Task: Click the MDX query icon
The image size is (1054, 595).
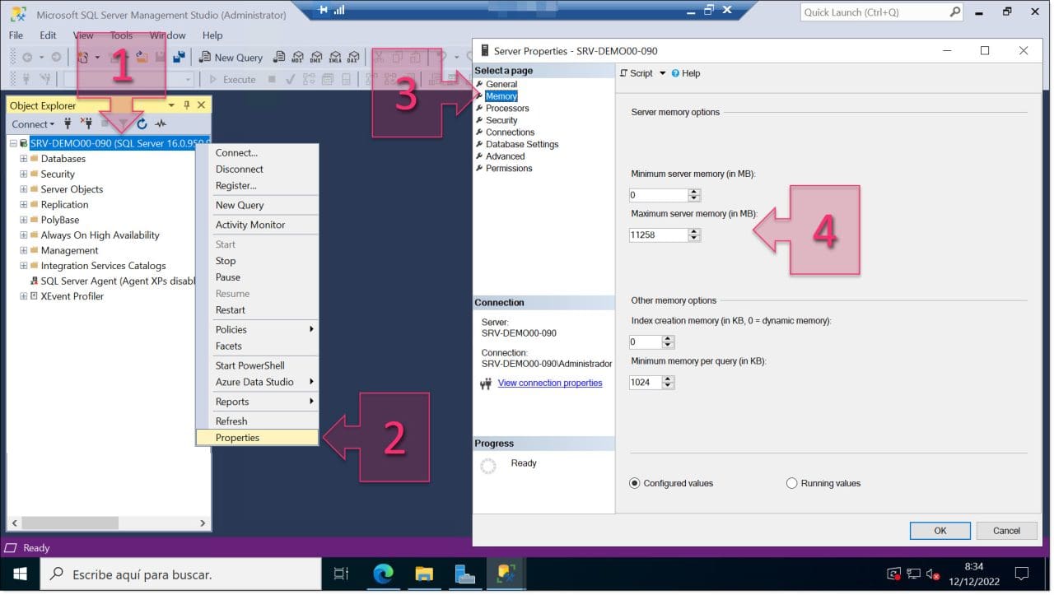Action: pos(297,58)
